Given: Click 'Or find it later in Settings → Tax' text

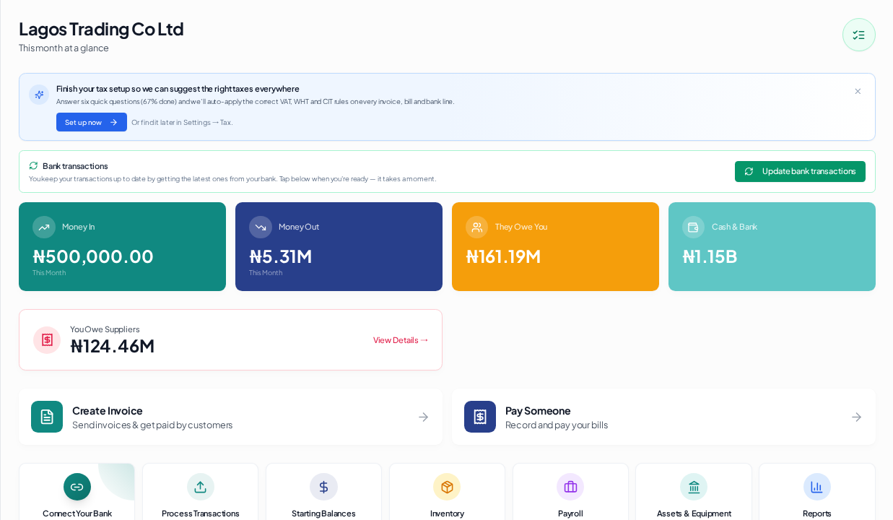Looking at the screenshot, I should pos(182,123).
